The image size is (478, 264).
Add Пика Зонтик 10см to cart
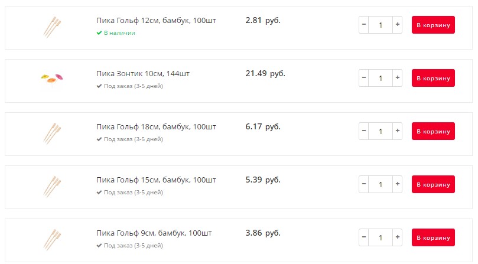433,78
